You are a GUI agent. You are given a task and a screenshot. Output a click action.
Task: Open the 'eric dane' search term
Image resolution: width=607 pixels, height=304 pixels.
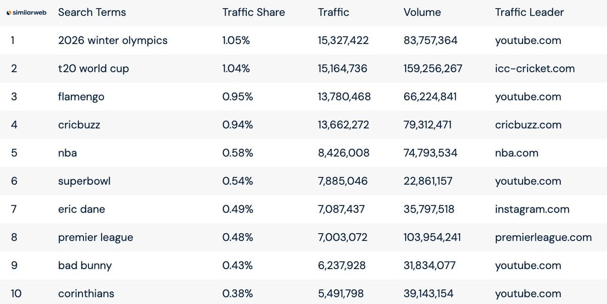81,209
